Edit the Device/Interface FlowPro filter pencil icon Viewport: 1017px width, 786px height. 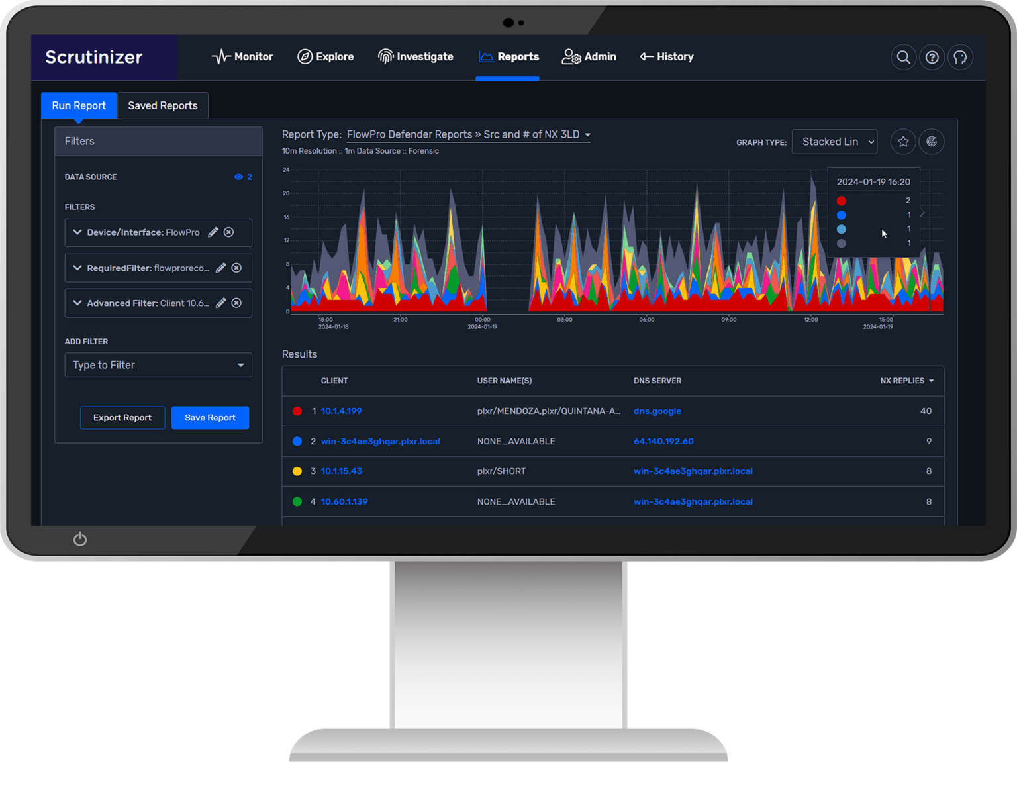[x=213, y=232]
